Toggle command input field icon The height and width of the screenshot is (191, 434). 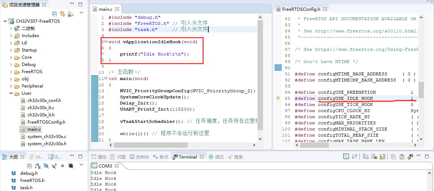[x=366, y=156]
